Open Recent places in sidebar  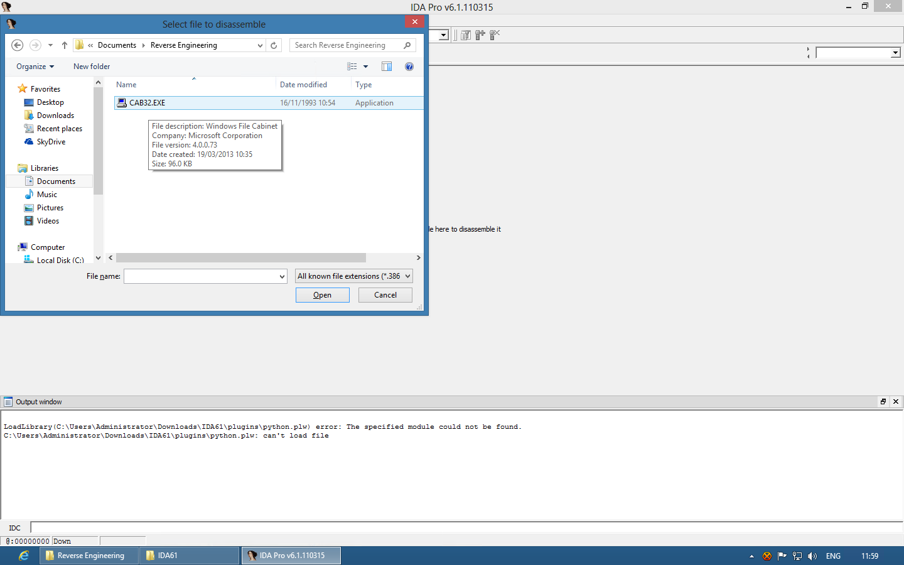pyautogui.click(x=59, y=129)
